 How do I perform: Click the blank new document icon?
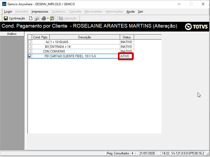pyautogui.click(x=31, y=18)
